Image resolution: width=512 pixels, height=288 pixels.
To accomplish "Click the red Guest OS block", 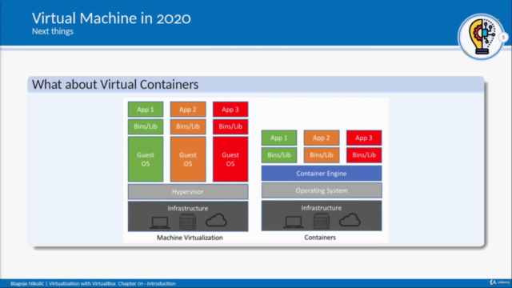I will pyautogui.click(x=230, y=159).
